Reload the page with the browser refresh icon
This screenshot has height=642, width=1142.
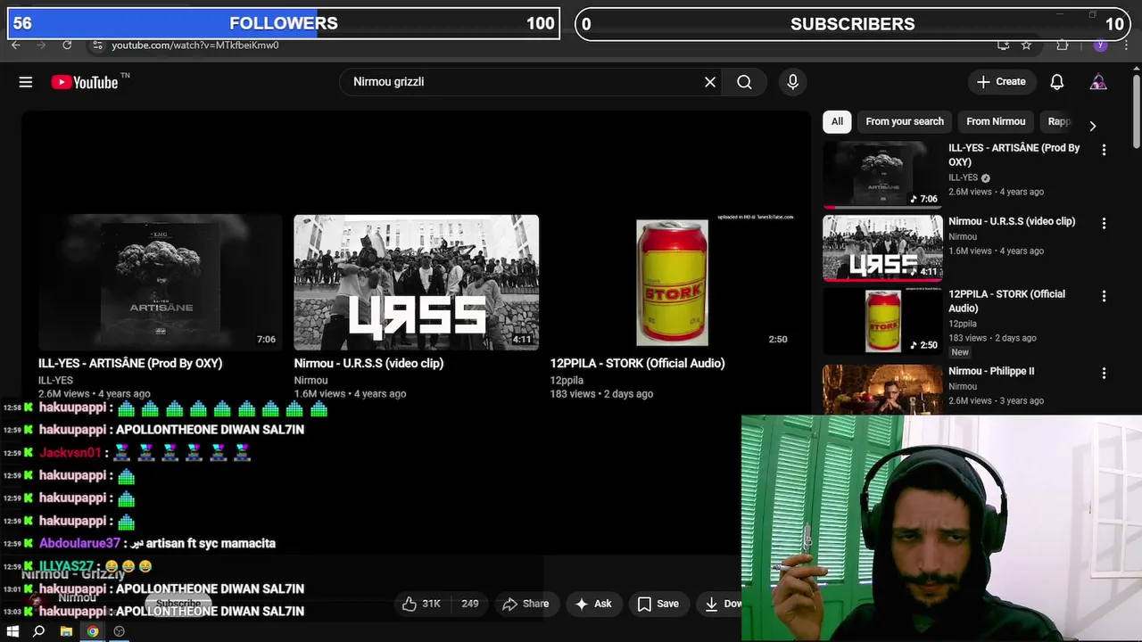67,45
